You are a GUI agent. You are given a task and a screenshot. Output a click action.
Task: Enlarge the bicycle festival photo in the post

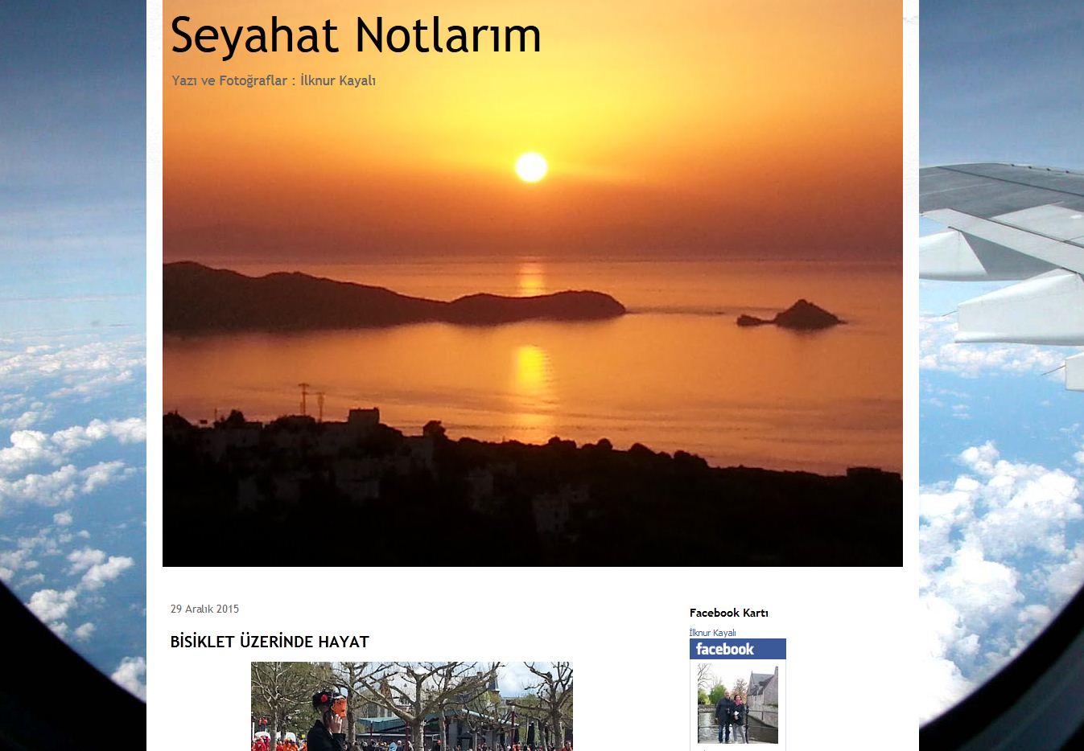click(x=410, y=706)
